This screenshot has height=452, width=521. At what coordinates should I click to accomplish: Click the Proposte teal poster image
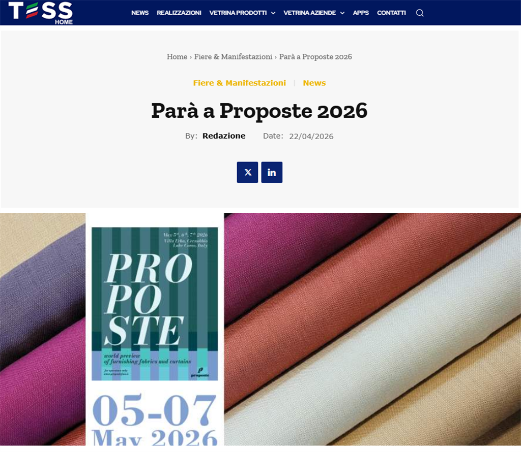pyautogui.click(x=155, y=304)
